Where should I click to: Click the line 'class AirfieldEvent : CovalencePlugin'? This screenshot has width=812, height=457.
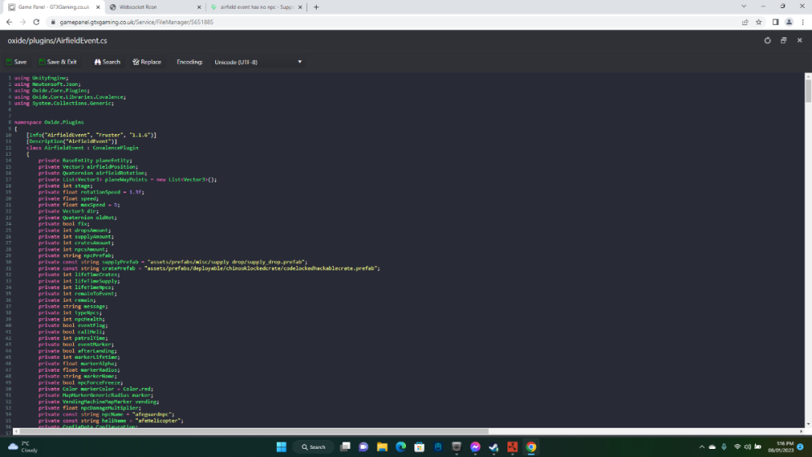coord(82,148)
